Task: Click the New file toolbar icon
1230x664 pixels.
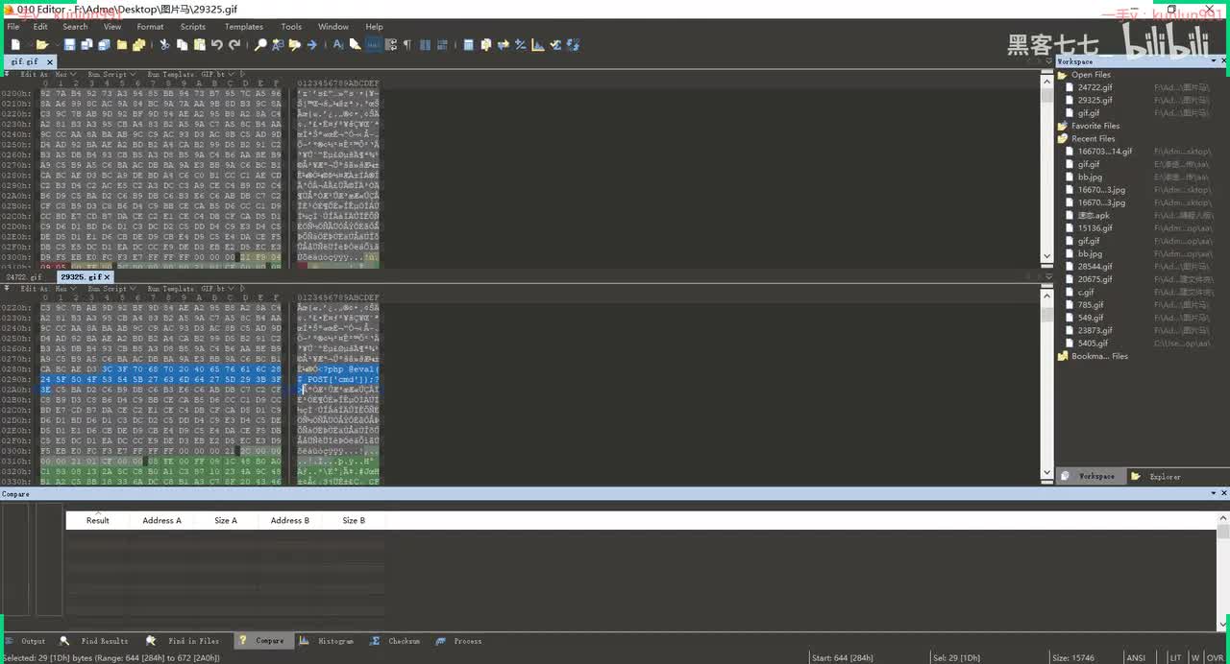Action: [x=15, y=44]
